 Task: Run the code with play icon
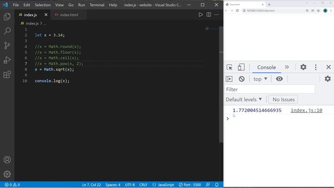pyautogui.click(x=200, y=15)
